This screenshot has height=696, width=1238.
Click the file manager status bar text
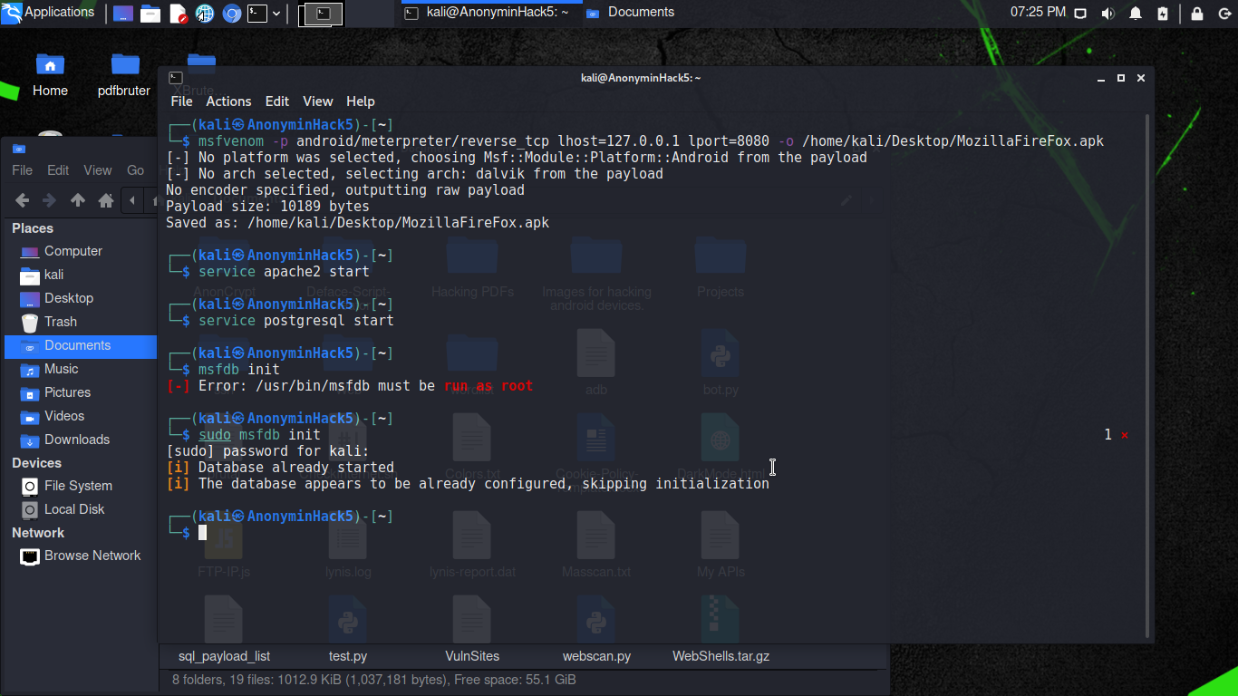[x=373, y=680]
